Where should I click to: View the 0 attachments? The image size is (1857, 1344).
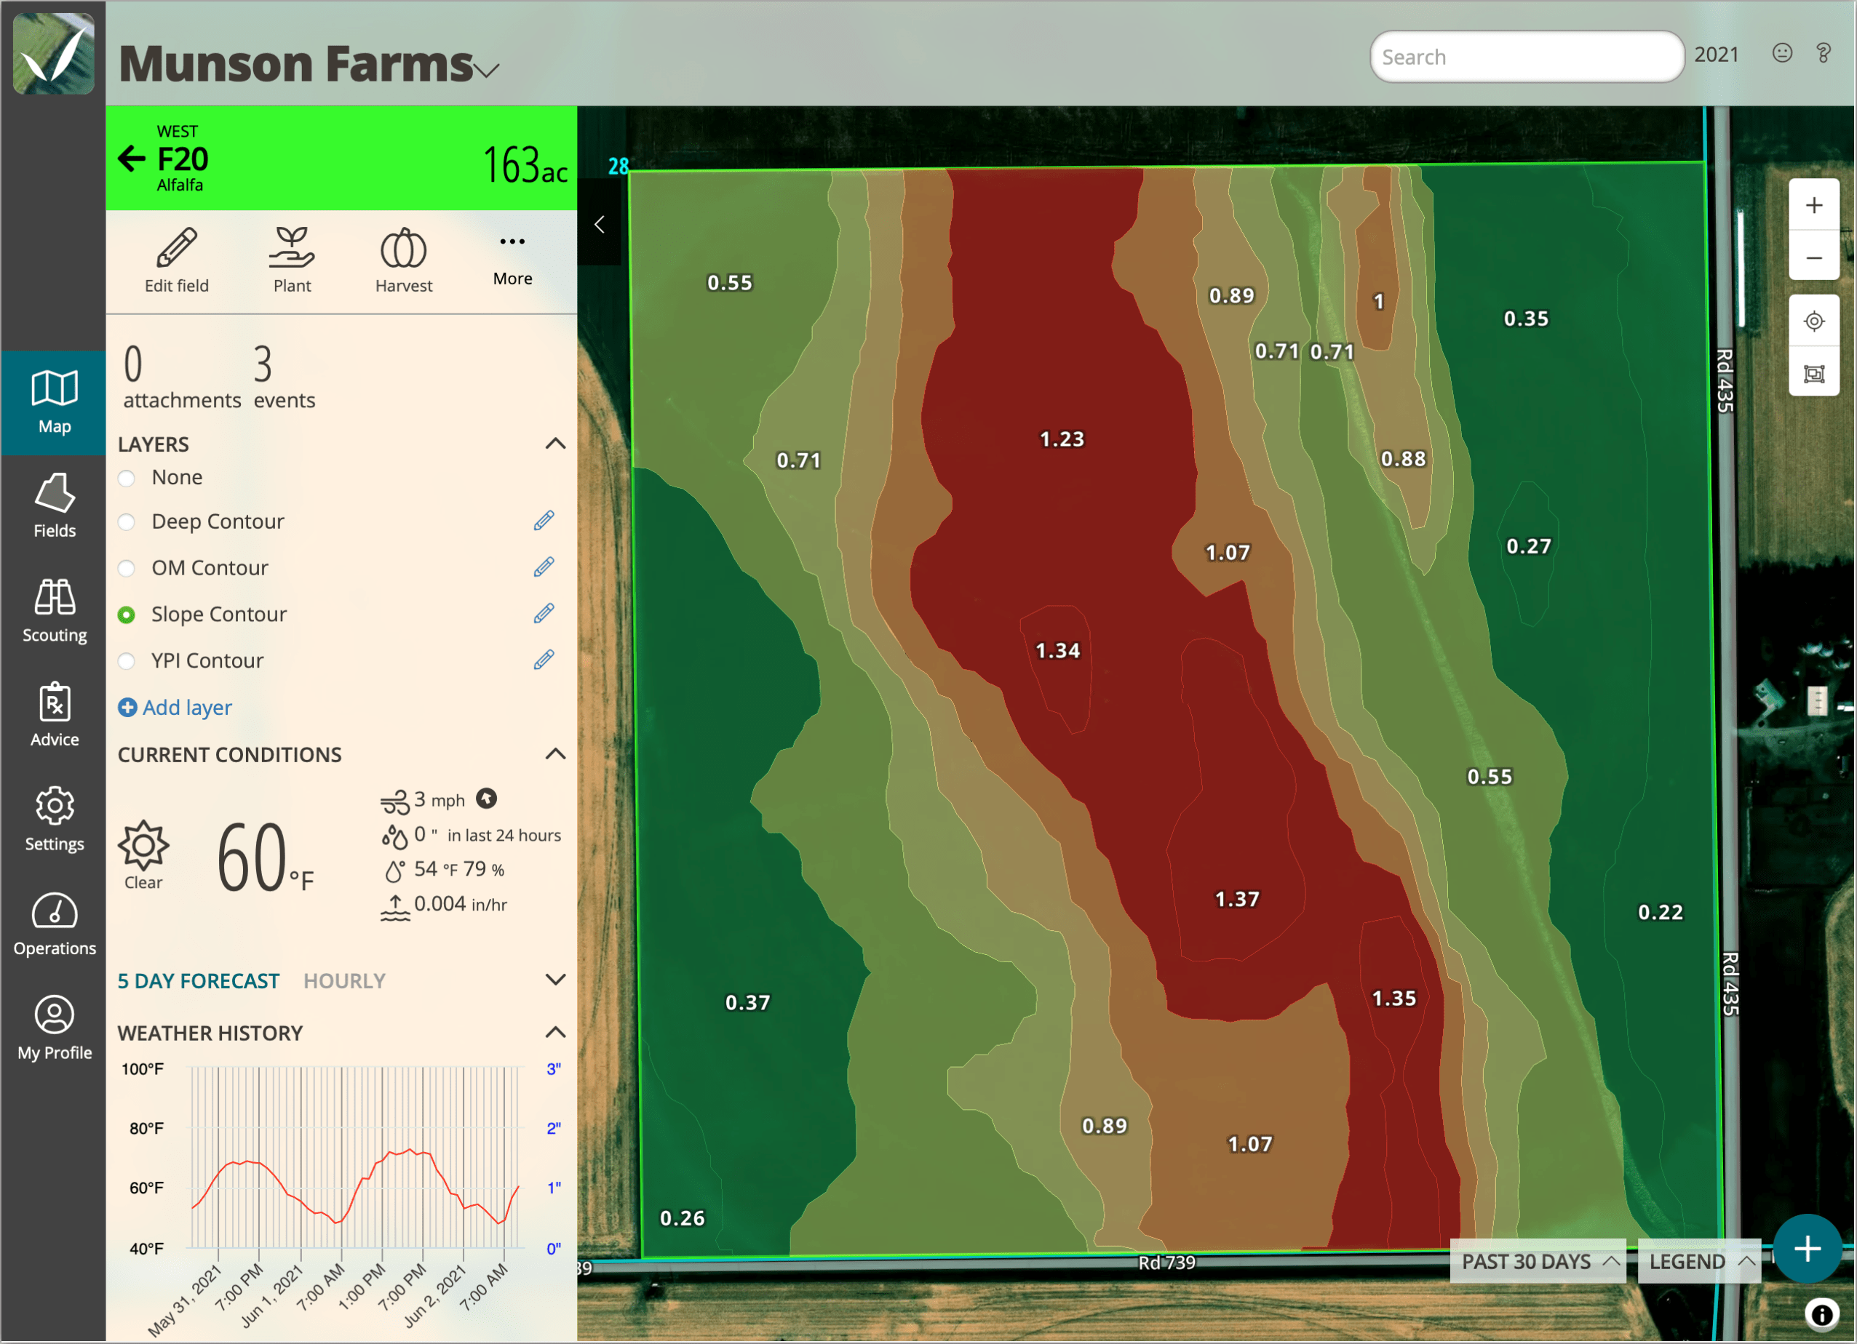click(182, 377)
